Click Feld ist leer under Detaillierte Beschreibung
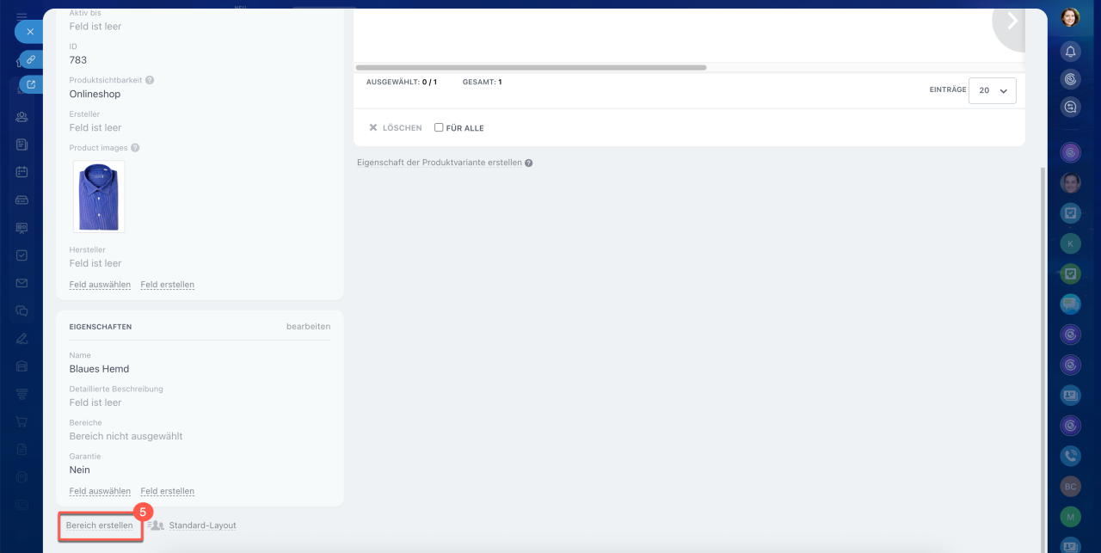The width and height of the screenshot is (1101, 553). (x=95, y=402)
